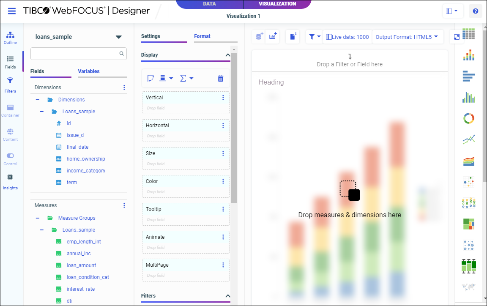Screen dimensions: 487x306
Task: Switch to the Variables tab
Action: (x=89, y=71)
